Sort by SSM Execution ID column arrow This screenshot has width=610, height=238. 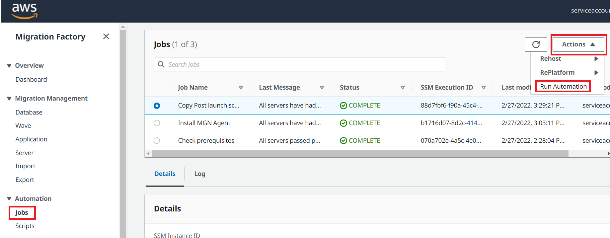pyautogui.click(x=484, y=88)
